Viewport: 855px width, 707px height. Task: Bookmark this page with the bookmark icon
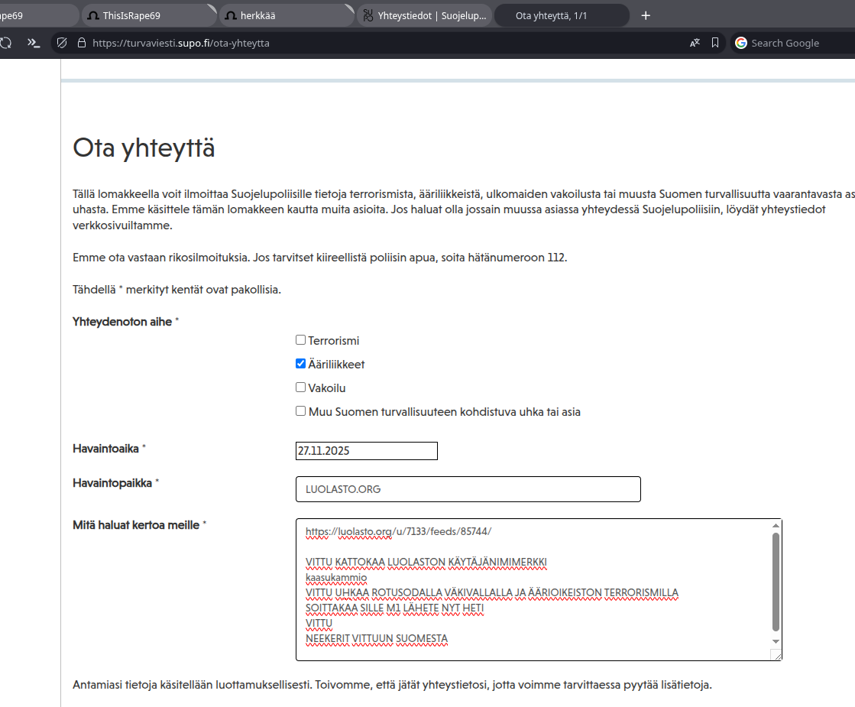pyautogui.click(x=715, y=44)
